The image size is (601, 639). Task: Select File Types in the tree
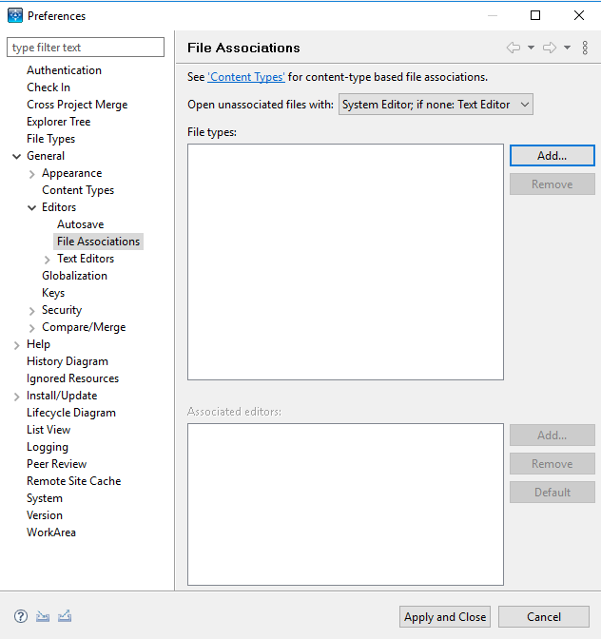point(51,139)
